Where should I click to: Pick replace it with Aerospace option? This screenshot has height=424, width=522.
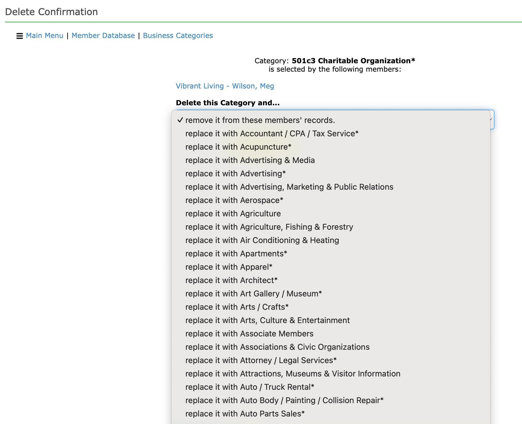(234, 200)
